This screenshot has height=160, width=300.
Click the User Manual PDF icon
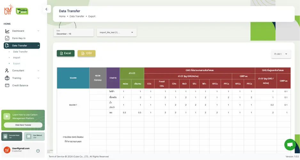[x=29, y=136]
